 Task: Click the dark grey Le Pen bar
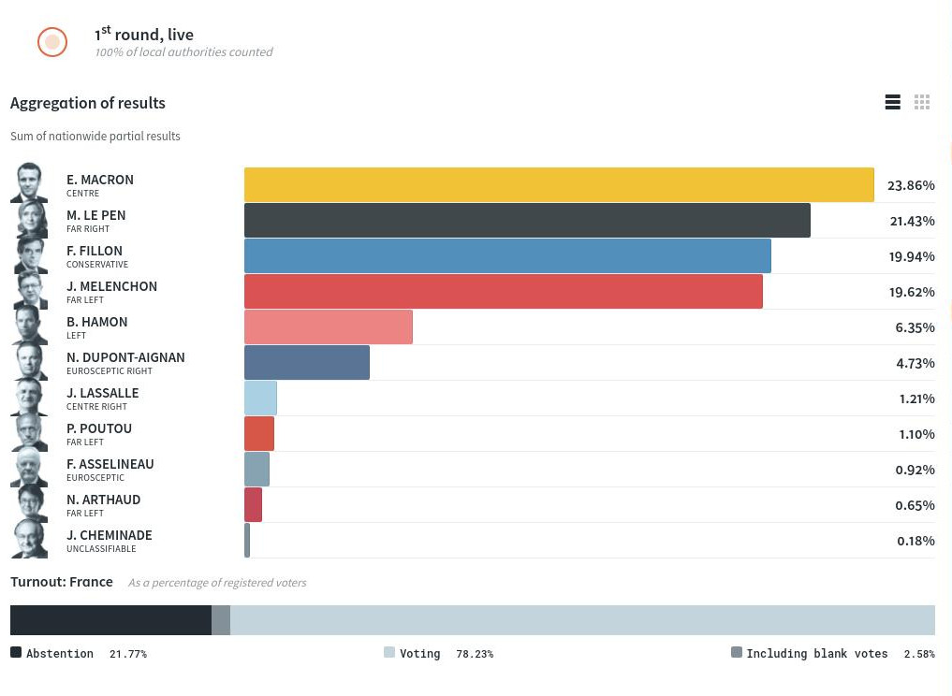click(527, 221)
